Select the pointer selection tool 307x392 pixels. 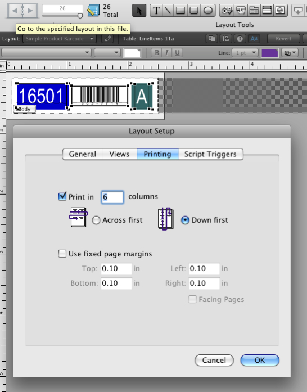point(139,11)
